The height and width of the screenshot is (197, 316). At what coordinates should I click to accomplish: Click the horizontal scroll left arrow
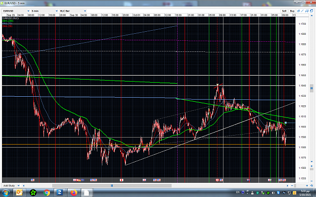pos(24,186)
